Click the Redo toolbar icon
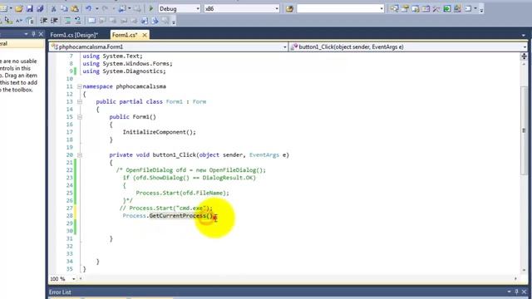This screenshot has width=532, height=299. pos(106,8)
